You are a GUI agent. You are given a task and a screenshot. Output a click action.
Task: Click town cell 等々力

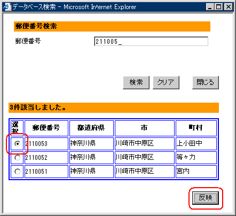pos(196,158)
